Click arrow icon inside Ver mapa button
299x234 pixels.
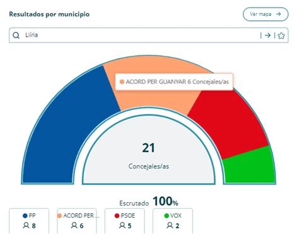click(278, 14)
